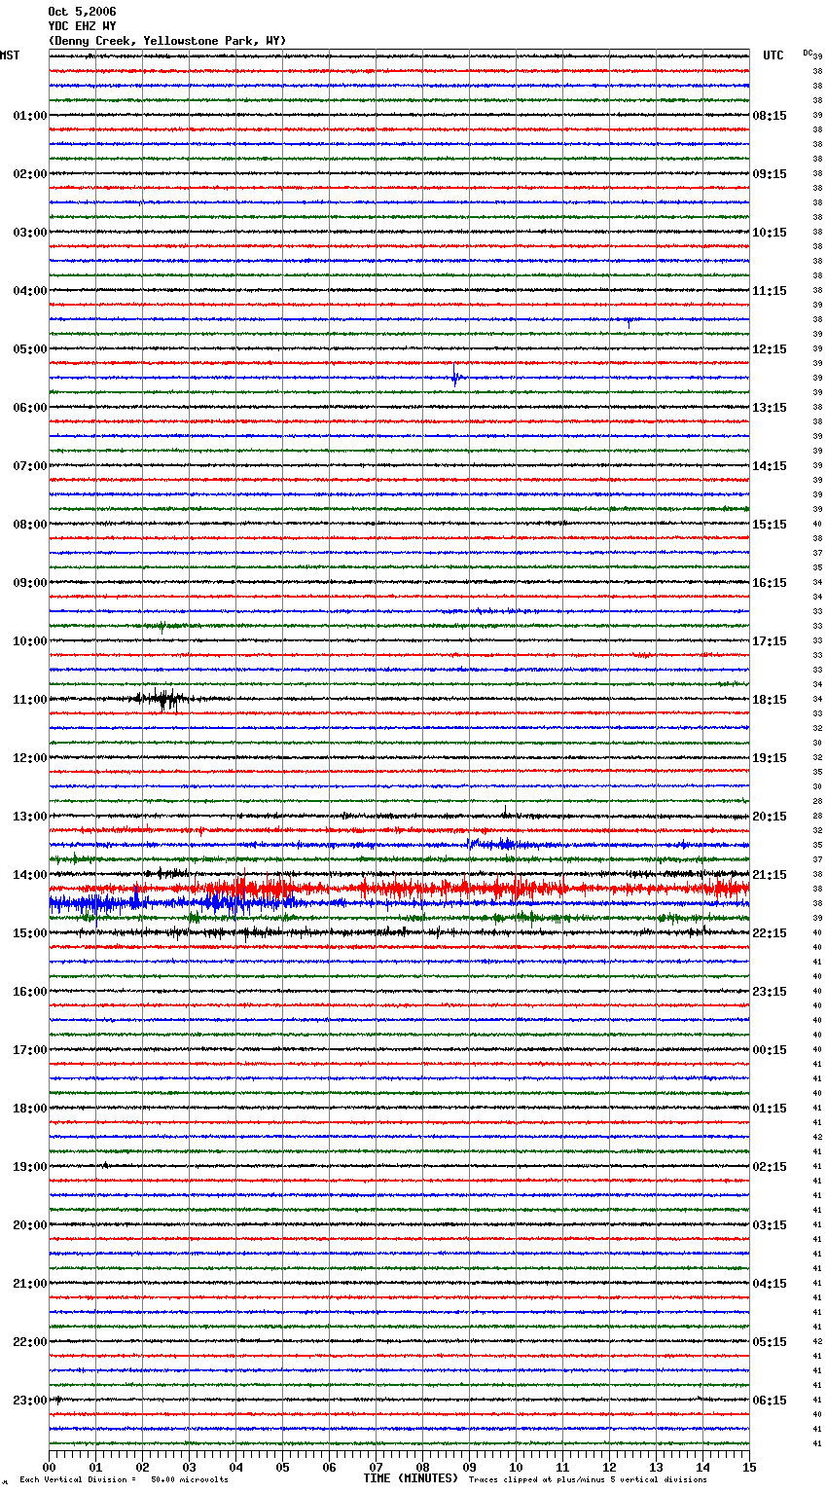The width and height of the screenshot is (827, 1493).
Task: Click the 19:00 MST time label
Action: pyautogui.click(x=30, y=1167)
